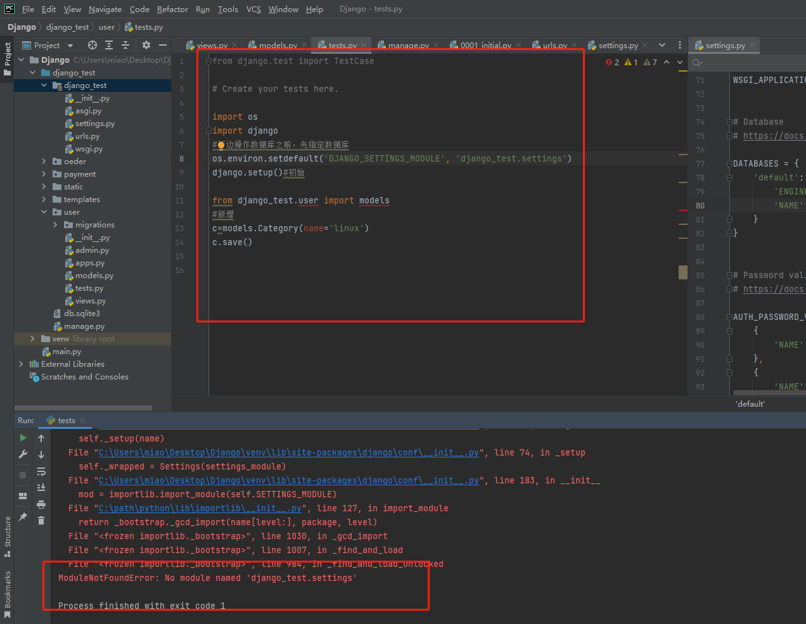Click the conf __init__.py line 183 link
Image resolution: width=806 pixels, height=624 pixels.
[x=288, y=480]
